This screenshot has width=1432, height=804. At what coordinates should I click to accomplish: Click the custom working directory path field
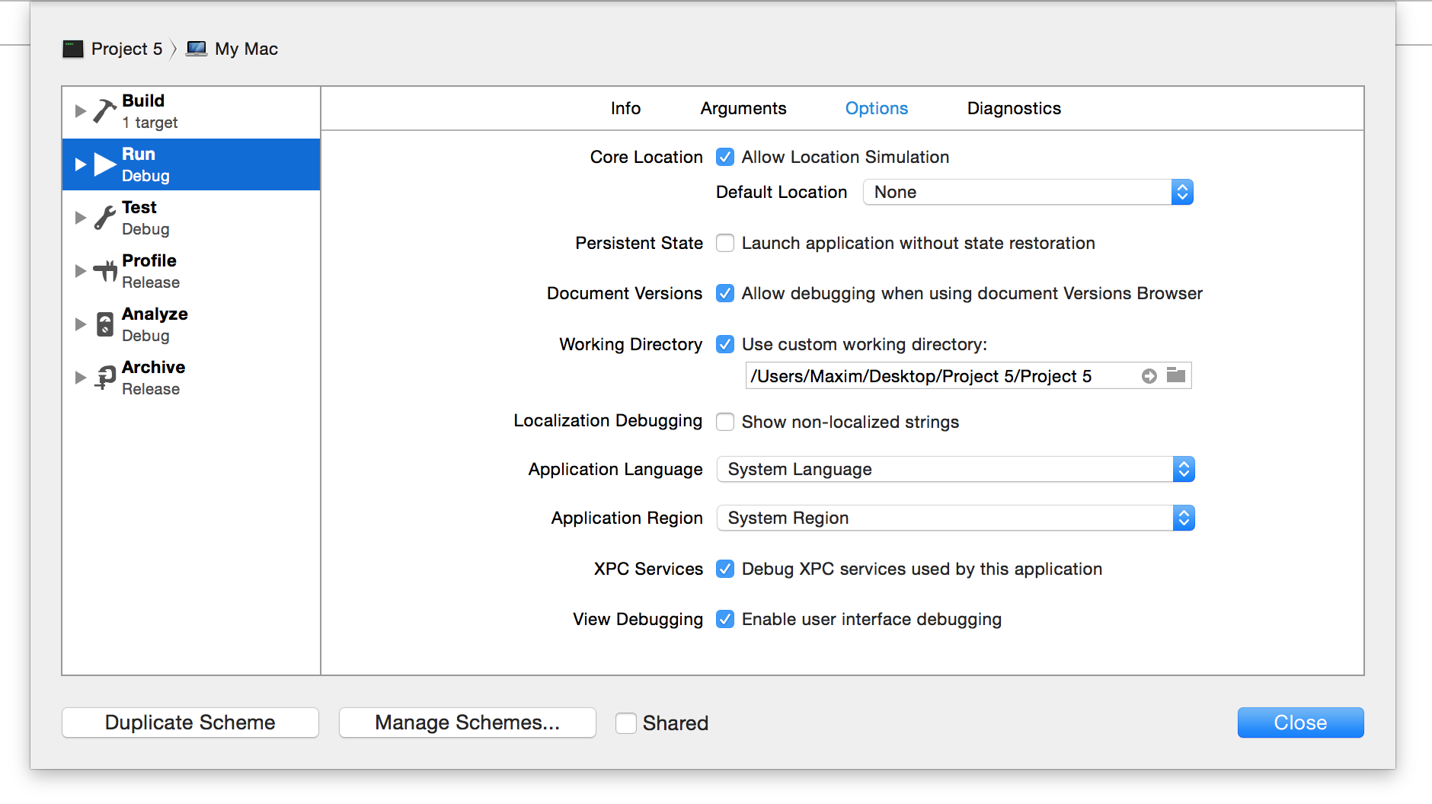tap(941, 376)
